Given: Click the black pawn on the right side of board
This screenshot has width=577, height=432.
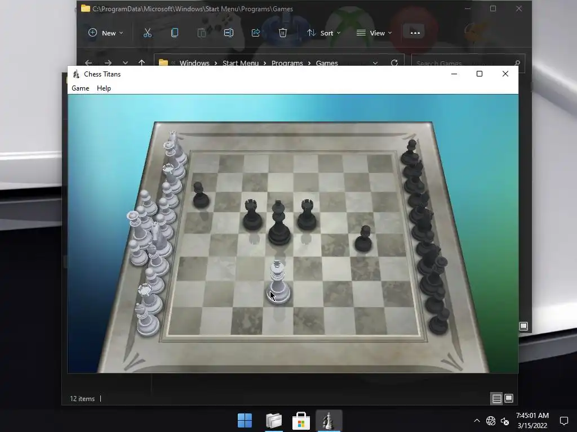Looking at the screenshot, I should click(x=363, y=238).
